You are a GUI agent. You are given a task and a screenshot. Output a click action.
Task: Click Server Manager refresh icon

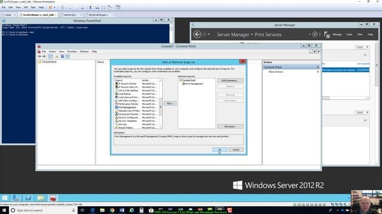315,34
